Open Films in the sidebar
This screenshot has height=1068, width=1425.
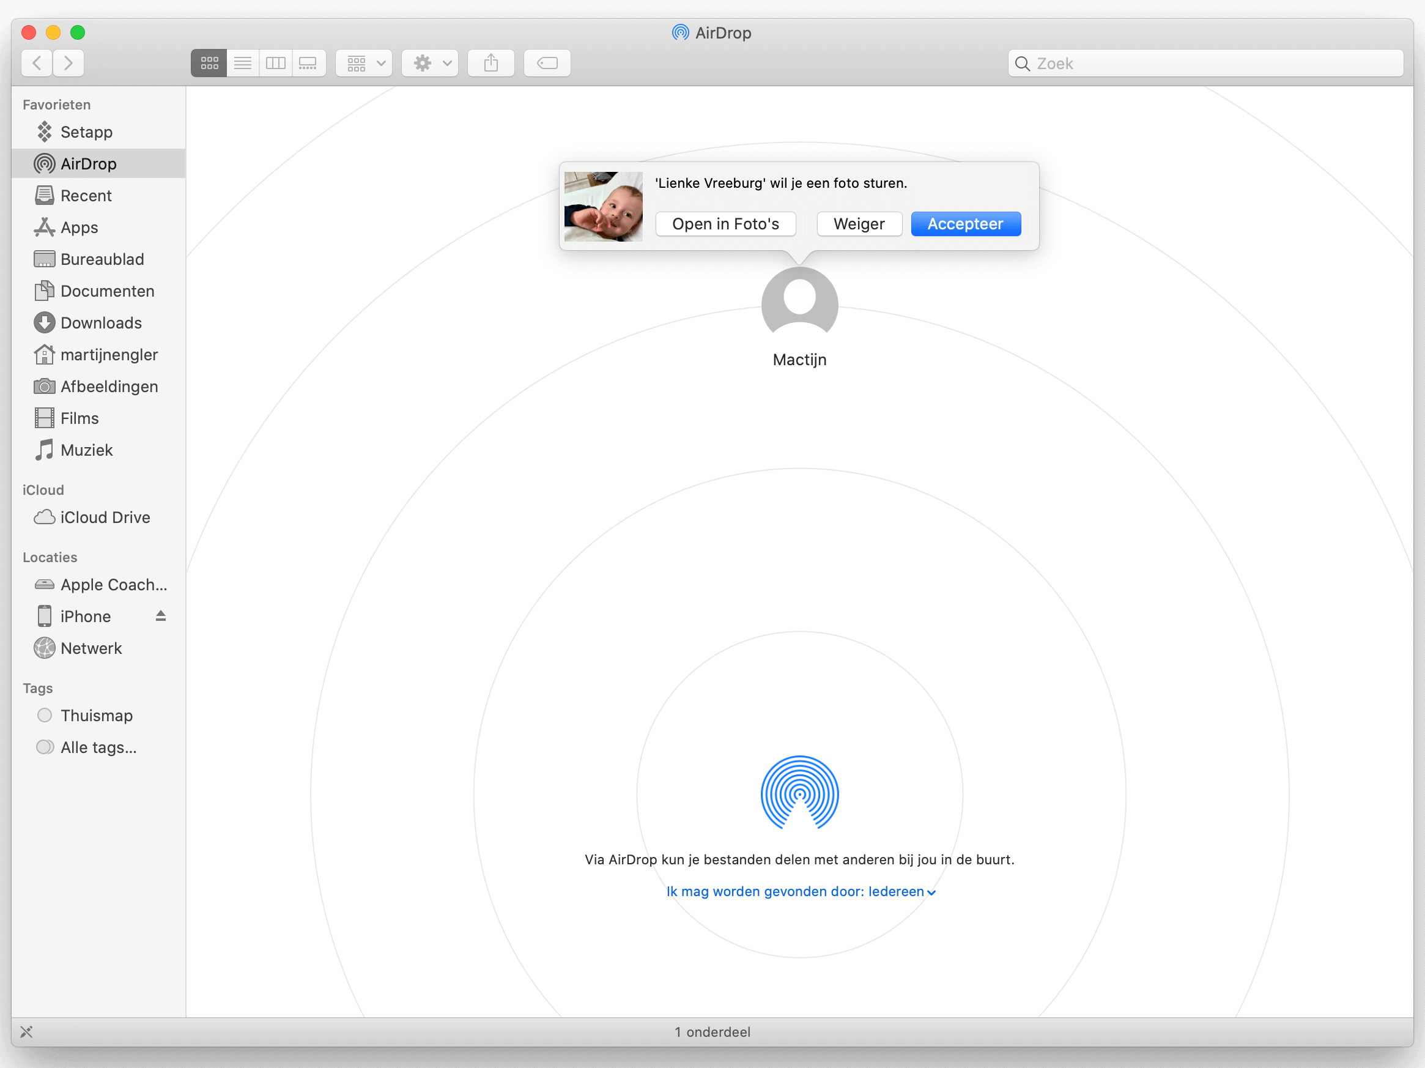pyautogui.click(x=98, y=418)
